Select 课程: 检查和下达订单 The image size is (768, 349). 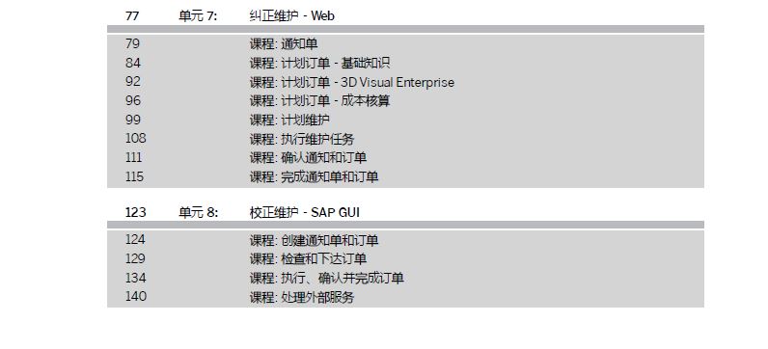(x=308, y=259)
